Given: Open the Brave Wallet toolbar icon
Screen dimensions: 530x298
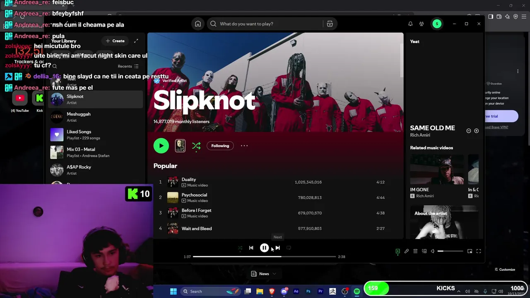Looking at the screenshot, I should [499, 17].
